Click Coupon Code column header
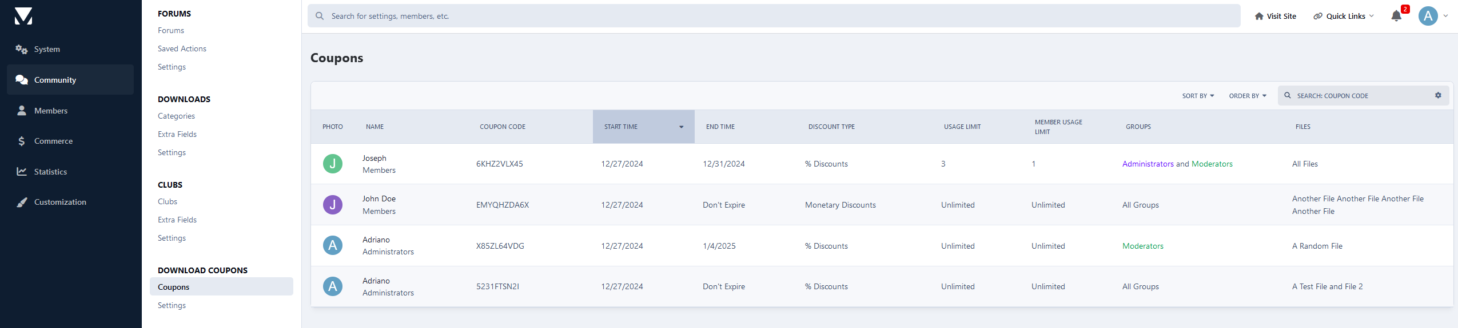The width and height of the screenshot is (1458, 328). (x=502, y=127)
